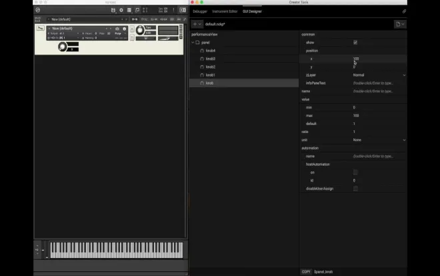Viewport: 440px width, 276px height.
Task: Click the rack resize icon in Kontakt
Action: pos(185,19)
